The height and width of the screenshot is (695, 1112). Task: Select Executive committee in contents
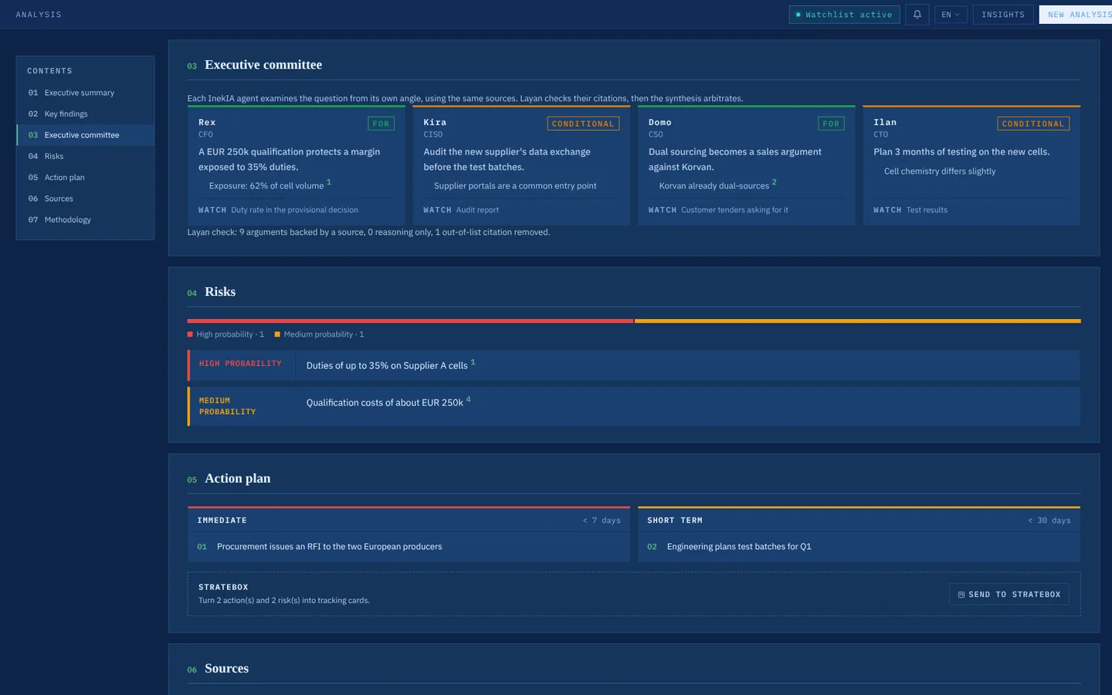[x=85, y=135]
